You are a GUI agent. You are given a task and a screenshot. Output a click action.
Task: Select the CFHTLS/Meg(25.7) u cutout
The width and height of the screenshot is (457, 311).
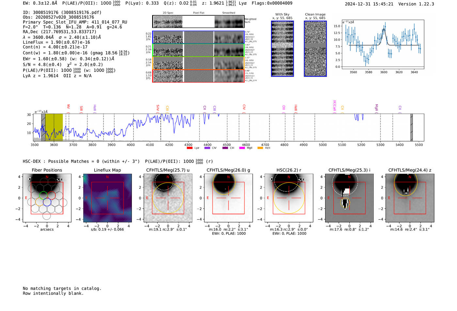click(168, 198)
